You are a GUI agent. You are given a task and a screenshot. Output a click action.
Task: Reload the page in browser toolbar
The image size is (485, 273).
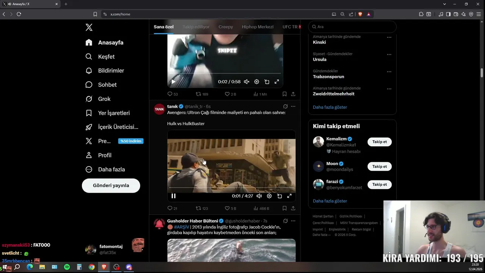point(19,14)
